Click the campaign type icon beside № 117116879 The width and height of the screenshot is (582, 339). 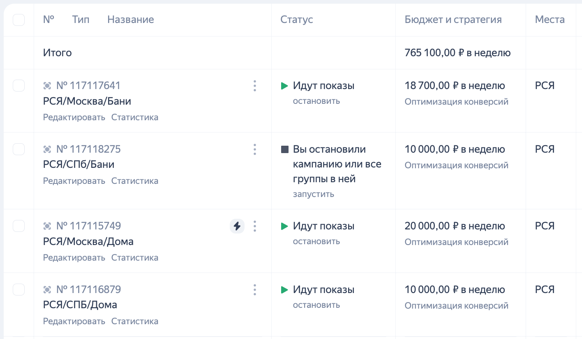tap(47, 290)
